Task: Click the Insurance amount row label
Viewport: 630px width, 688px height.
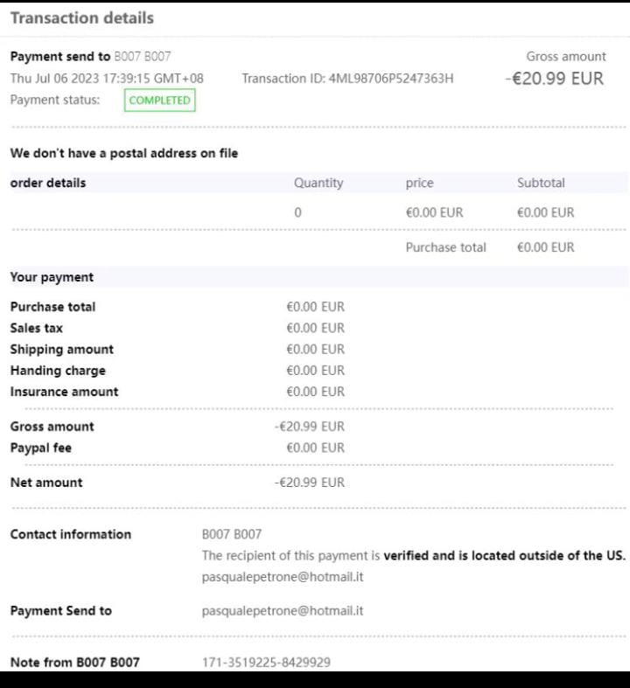Action: 64,392
